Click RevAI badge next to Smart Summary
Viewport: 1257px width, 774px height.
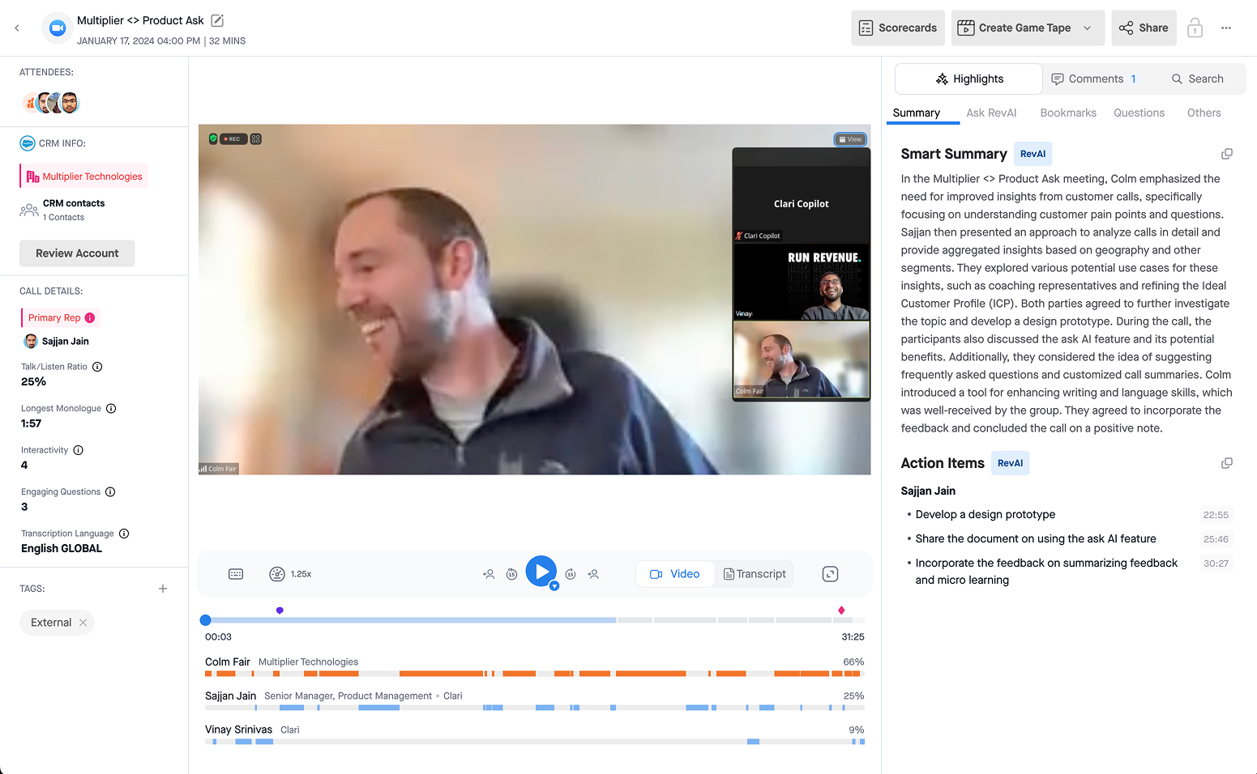(x=1033, y=154)
